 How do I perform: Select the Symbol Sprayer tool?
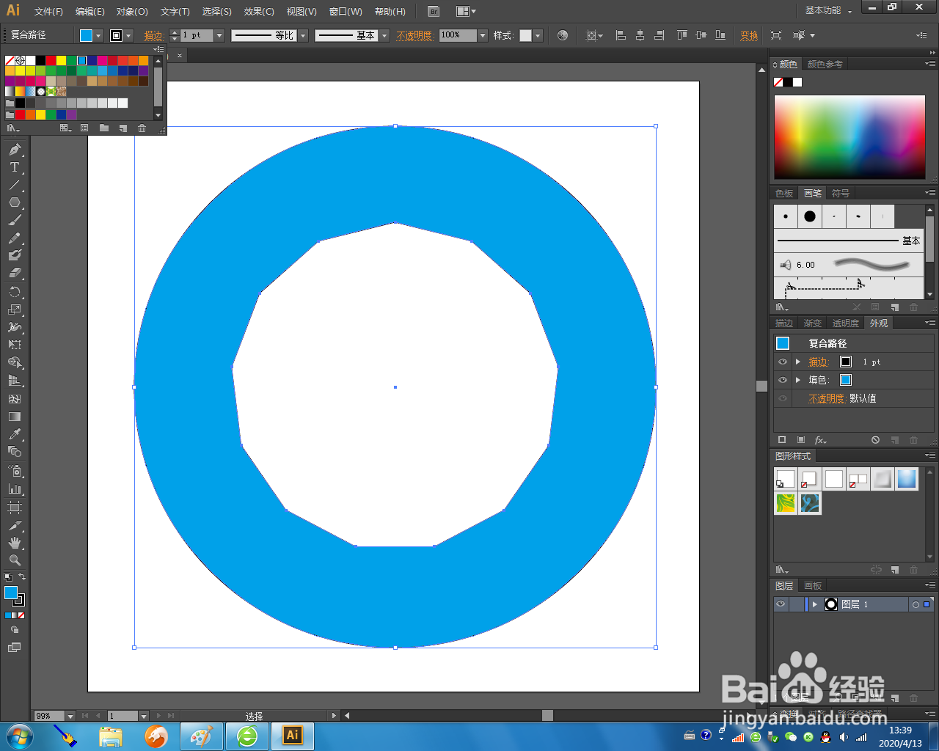(15, 471)
